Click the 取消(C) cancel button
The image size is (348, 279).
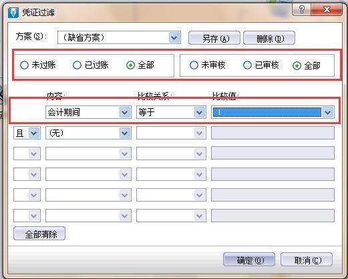307,260
